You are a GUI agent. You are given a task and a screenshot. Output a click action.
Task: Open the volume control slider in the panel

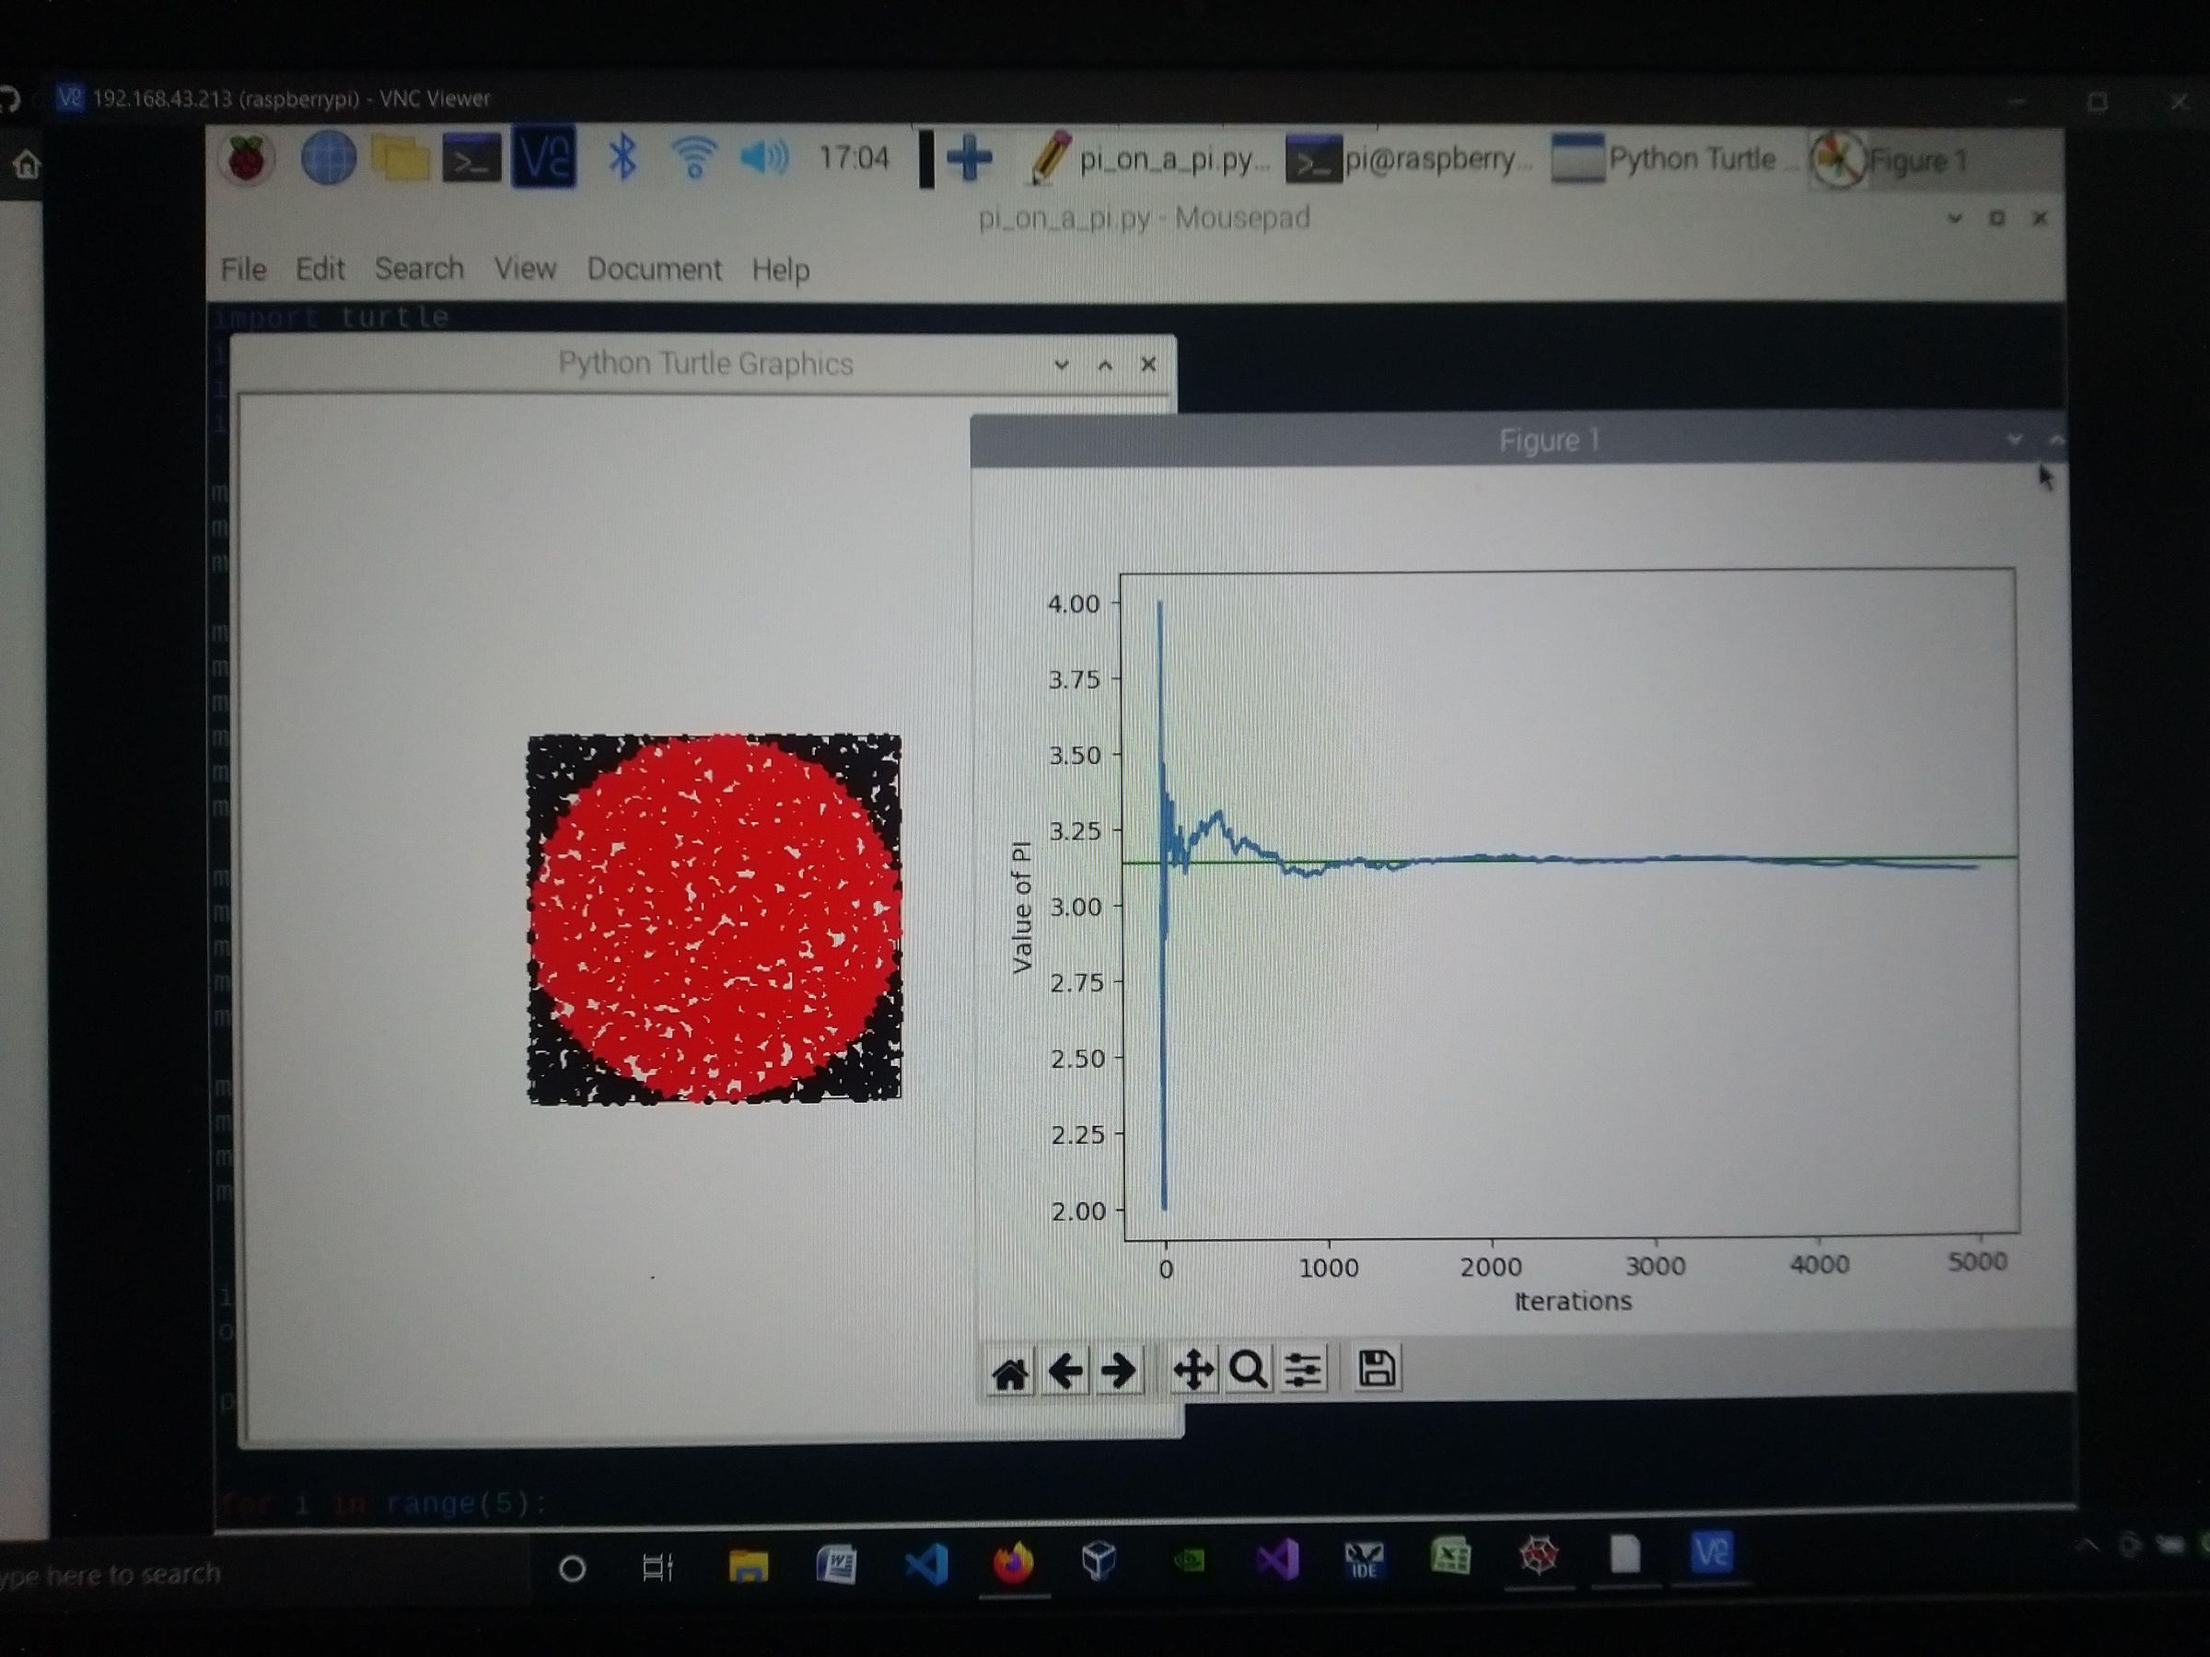765,156
